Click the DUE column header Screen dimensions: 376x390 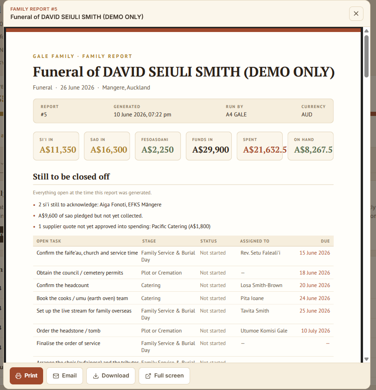click(325, 241)
